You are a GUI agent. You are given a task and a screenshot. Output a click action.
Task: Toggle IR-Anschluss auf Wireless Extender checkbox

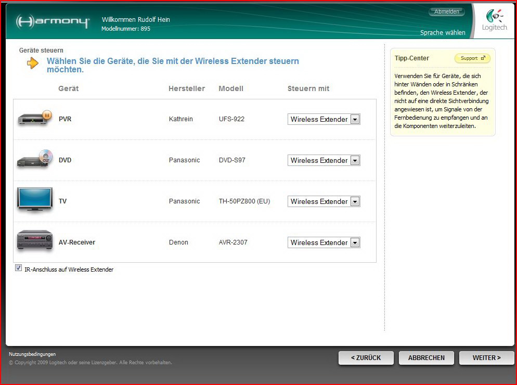tap(19, 268)
